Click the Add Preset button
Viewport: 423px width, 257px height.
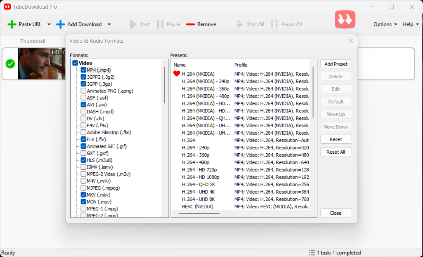[x=336, y=64]
